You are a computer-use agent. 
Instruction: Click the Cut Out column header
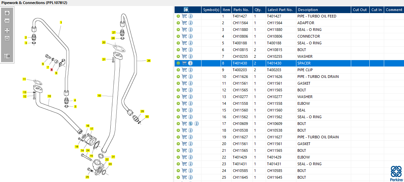click(360, 10)
